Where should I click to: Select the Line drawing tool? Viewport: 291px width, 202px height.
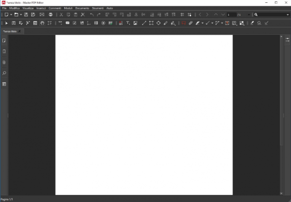pyautogui.click(x=144, y=23)
